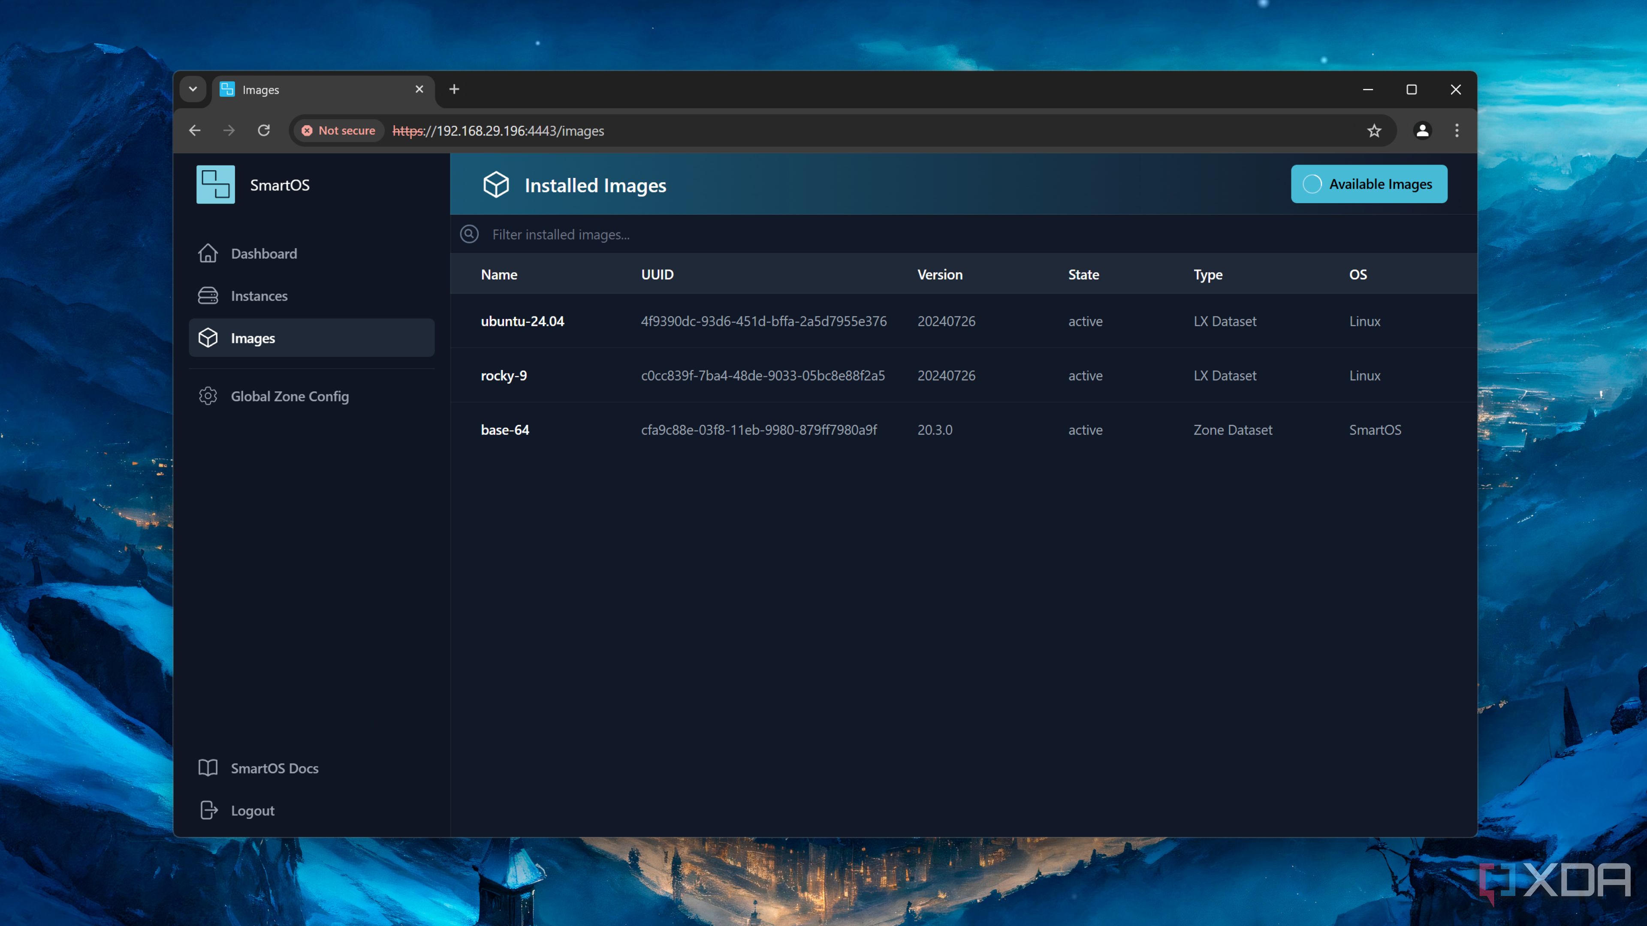Click the SmartOS logo icon

pos(215,185)
